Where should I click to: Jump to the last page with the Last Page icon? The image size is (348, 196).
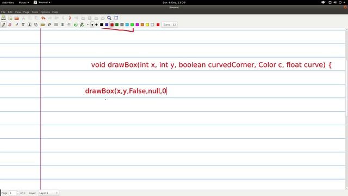coord(76,18)
